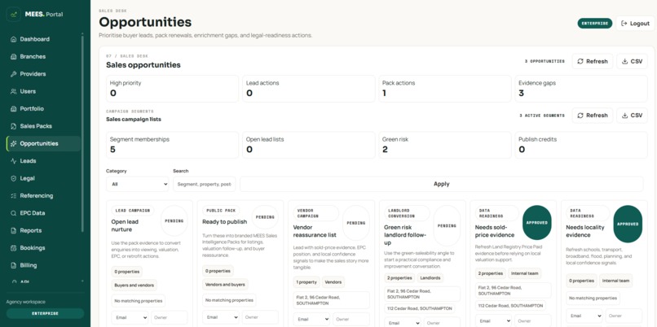
Task: Click ENTERPRISE button under Agency workspace
Action: pyautogui.click(x=46, y=314)
